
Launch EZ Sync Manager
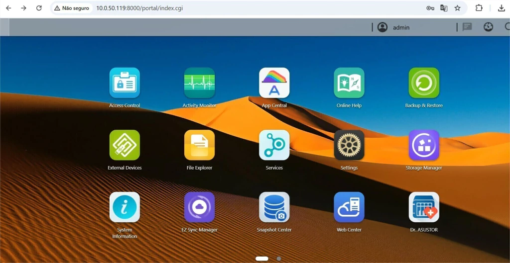pyautogui.click(x=199, y=207)
